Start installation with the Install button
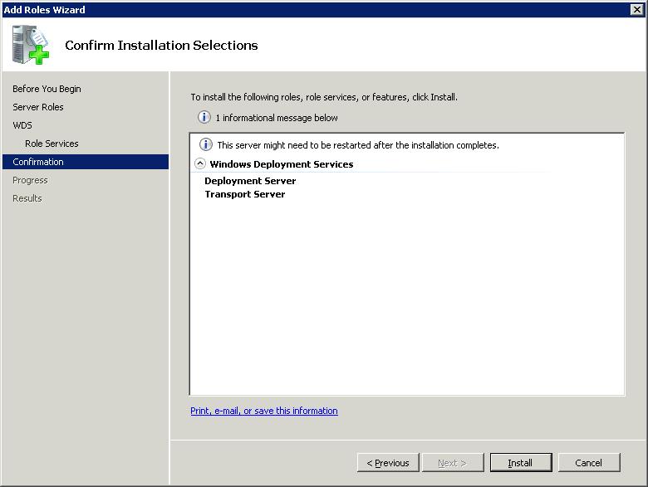Screen dimensions: 648x487 click(x=521, y=463)
